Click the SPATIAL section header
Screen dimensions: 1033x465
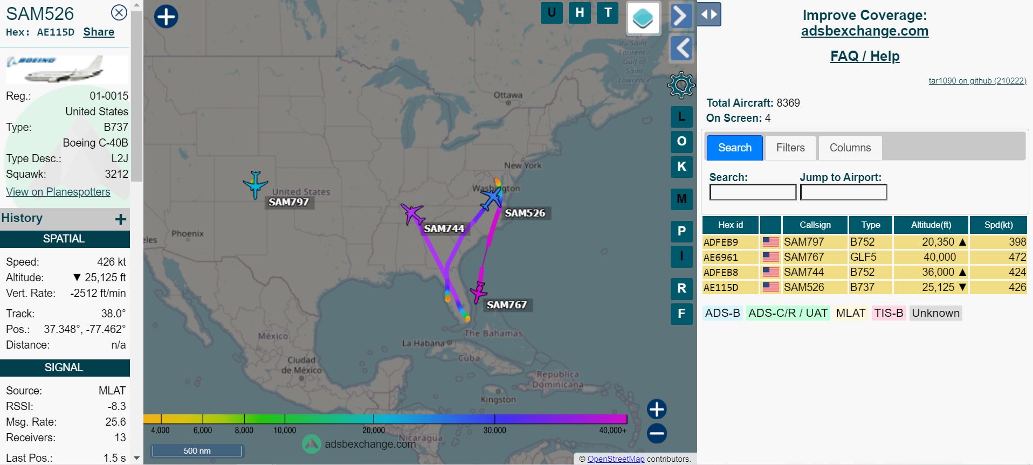(64, 239)
